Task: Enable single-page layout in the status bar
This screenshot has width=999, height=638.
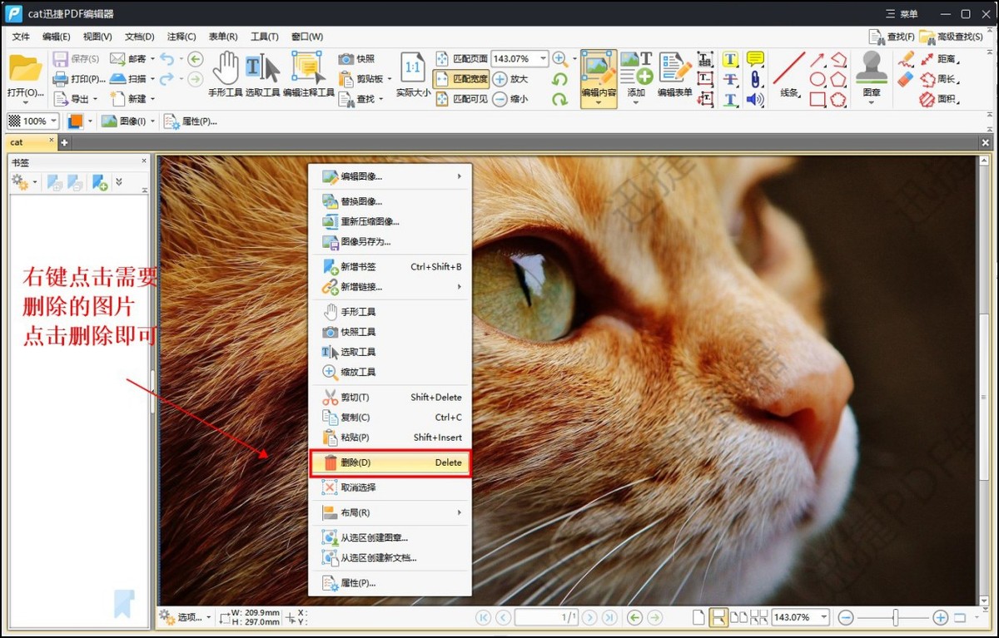Action: [698, 617]
